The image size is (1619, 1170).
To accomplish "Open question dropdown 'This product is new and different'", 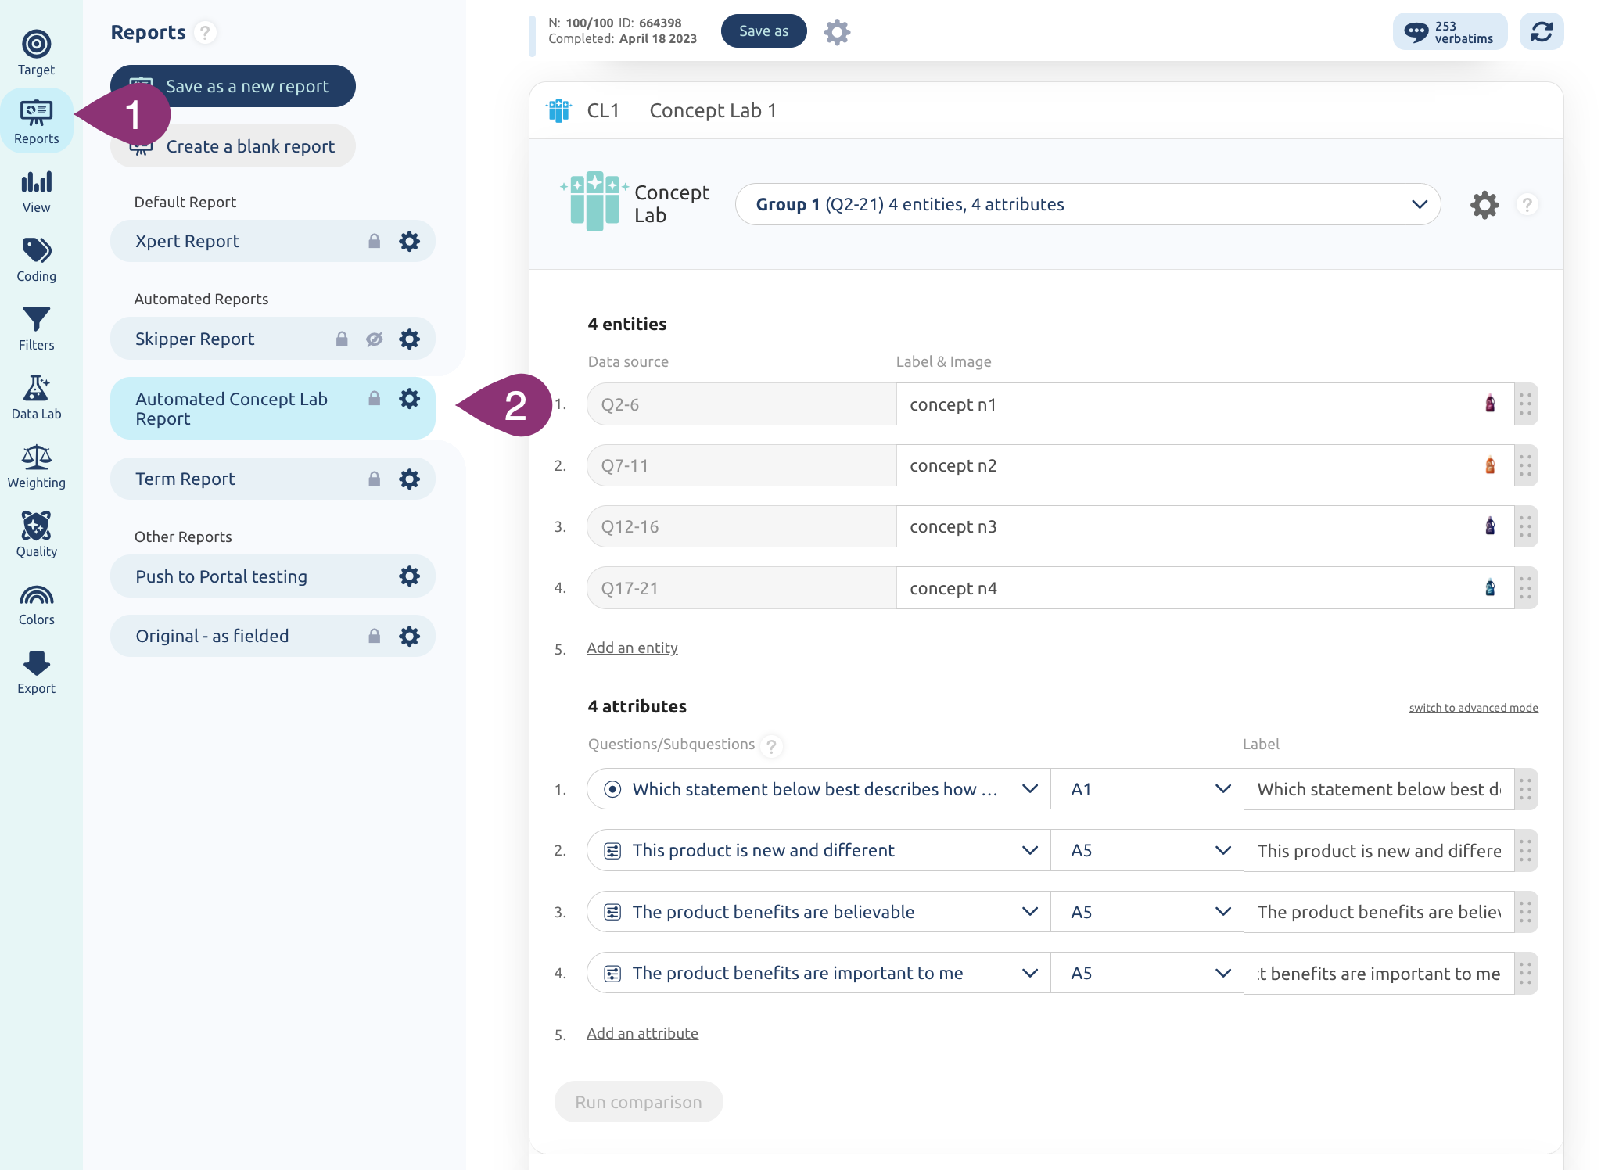I will (x=819, y=850).
